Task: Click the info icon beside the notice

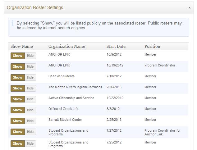Action: [x=12, y=23]
